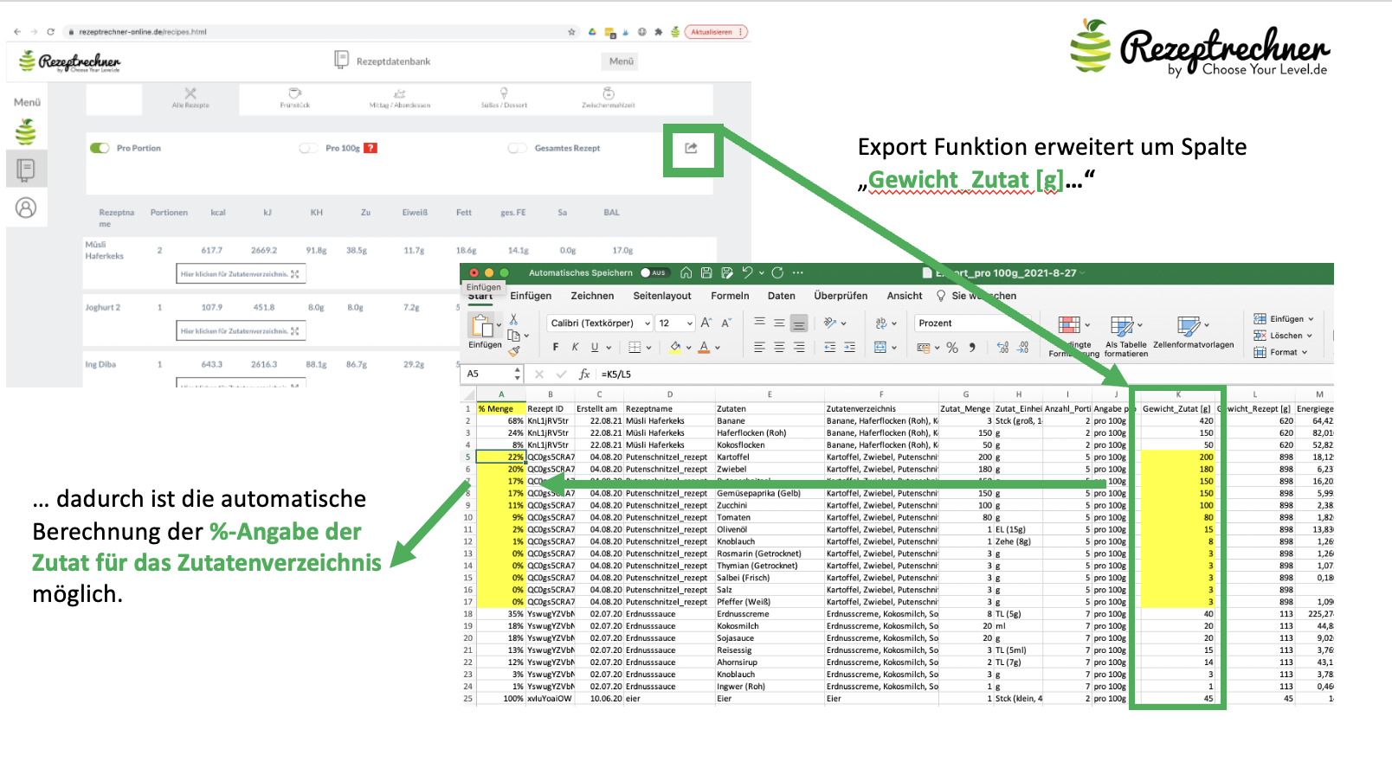Click the export share icon in Rezeptrechner
The width and height of the screenshot is (1392, 768).
[x=691, y=148]
